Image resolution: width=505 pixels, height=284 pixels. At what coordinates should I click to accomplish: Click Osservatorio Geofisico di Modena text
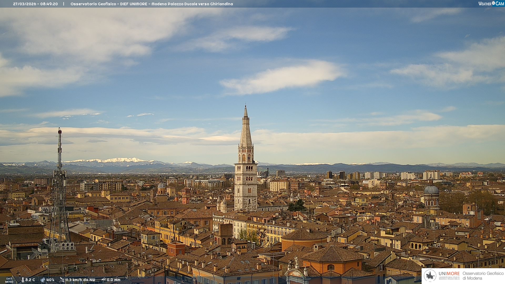[483, 276]
